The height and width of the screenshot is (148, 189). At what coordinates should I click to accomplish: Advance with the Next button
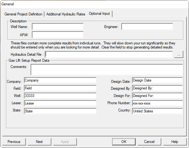click(39, 142)
